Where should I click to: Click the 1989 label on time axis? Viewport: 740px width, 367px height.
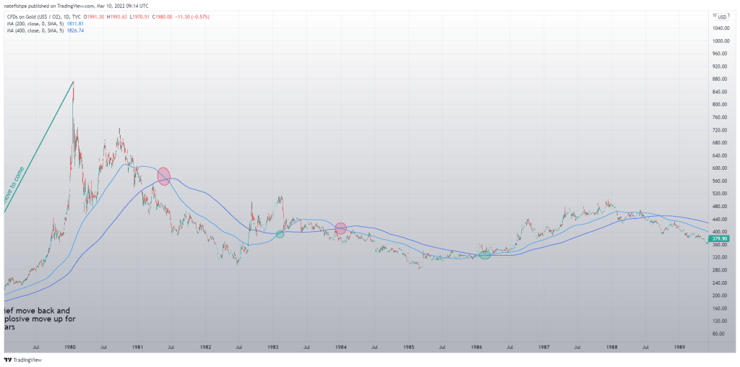tap(679, 347)
